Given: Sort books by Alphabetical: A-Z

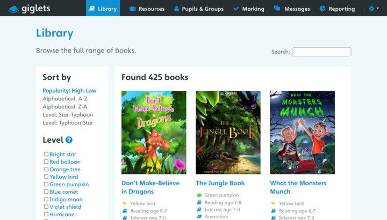Looking at the screenshot, I should (64, 99).
